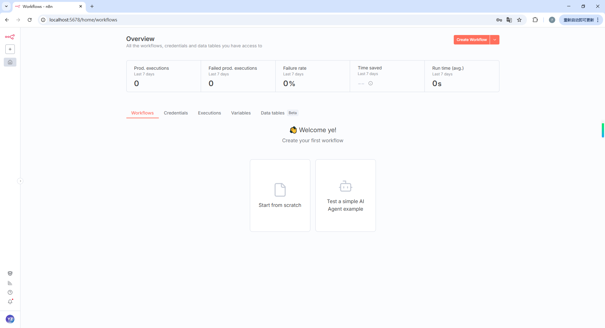Click the Create Workflow button

point(472,40)
